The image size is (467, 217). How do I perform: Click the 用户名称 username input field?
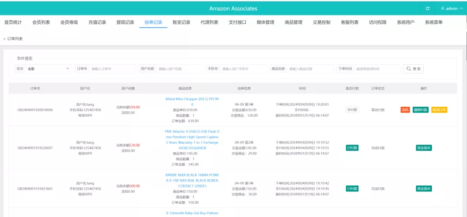[x=179, y=69]
